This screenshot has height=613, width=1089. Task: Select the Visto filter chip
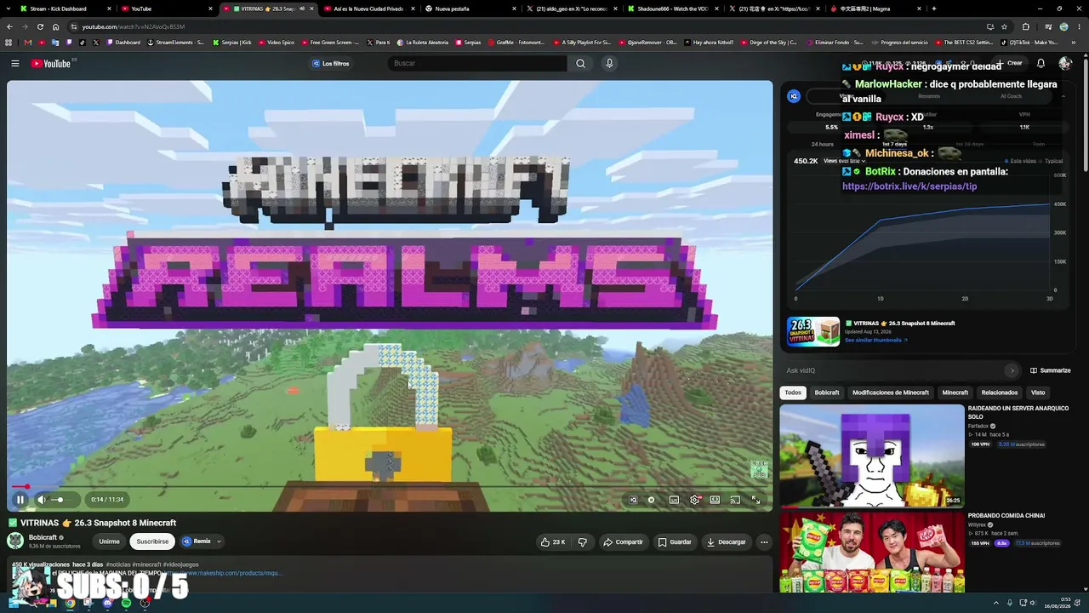[x=1038, y=392]
